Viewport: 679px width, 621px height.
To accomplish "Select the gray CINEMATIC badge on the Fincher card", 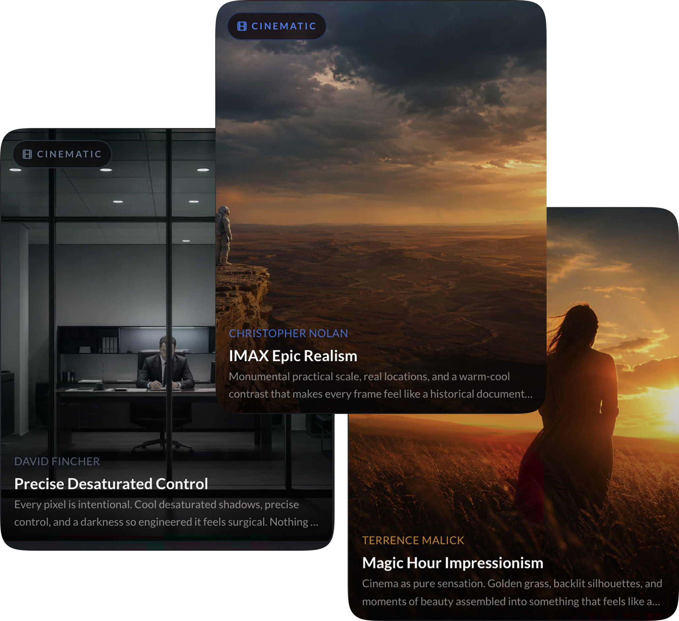I will 62,154.
